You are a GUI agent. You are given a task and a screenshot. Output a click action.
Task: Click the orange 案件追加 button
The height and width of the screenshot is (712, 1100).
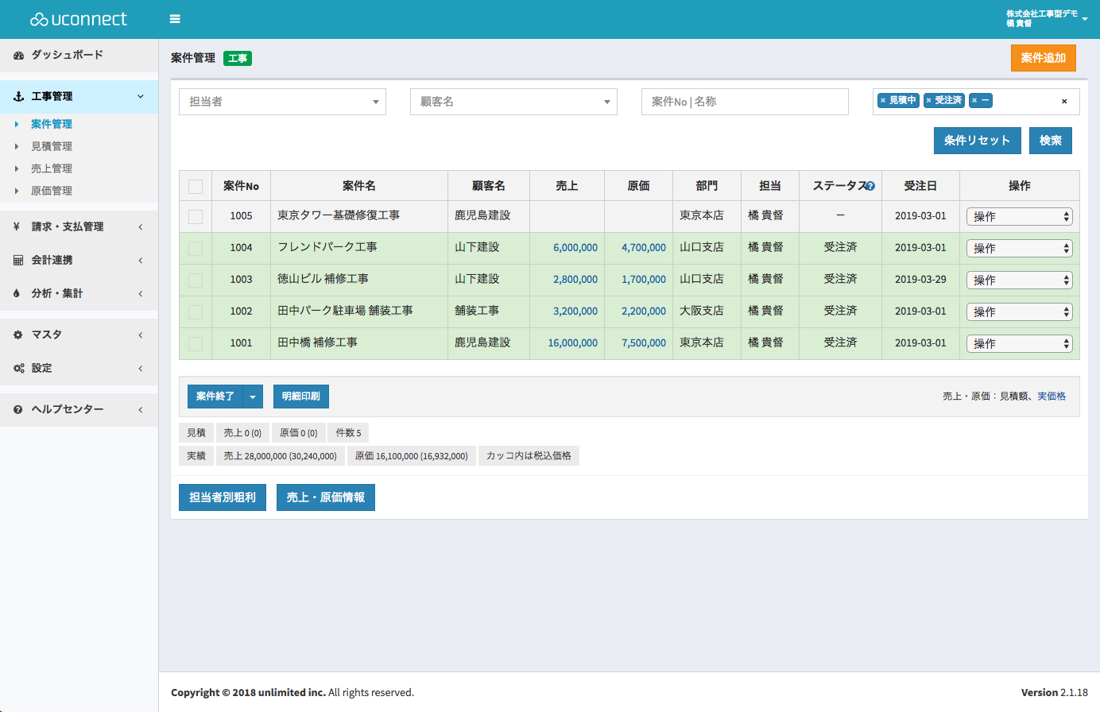tap(1044, 58)
